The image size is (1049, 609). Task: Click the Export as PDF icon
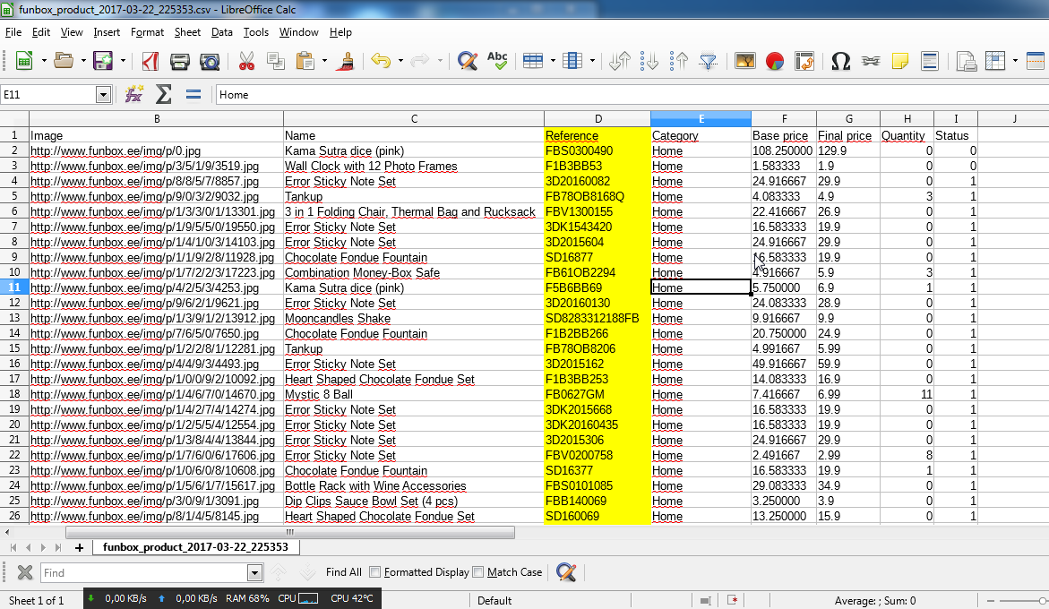click(150, 61)
